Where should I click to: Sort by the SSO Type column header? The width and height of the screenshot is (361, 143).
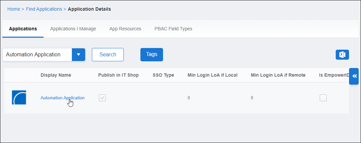tap(163, 75)
